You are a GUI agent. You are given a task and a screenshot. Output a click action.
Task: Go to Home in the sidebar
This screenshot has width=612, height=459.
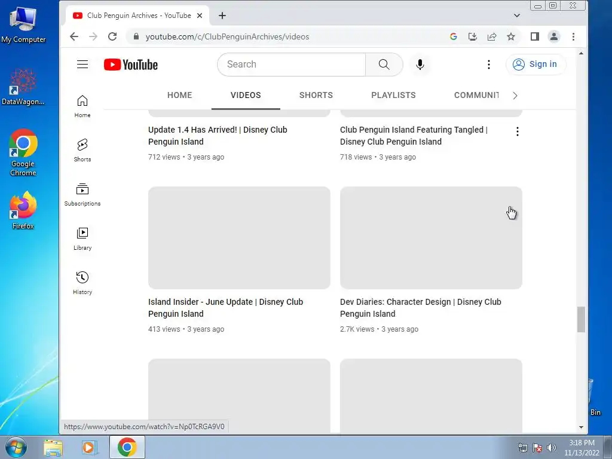(82, 106)
